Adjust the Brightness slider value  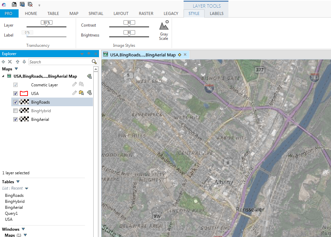129,35
